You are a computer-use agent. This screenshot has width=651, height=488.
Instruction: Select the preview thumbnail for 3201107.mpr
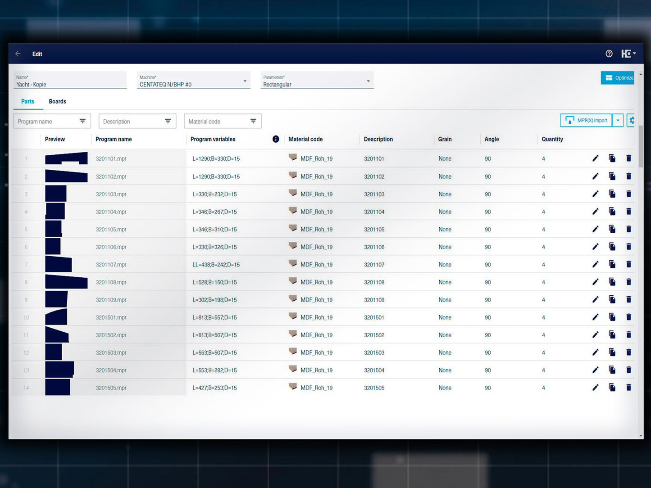(x=59, y=265)
